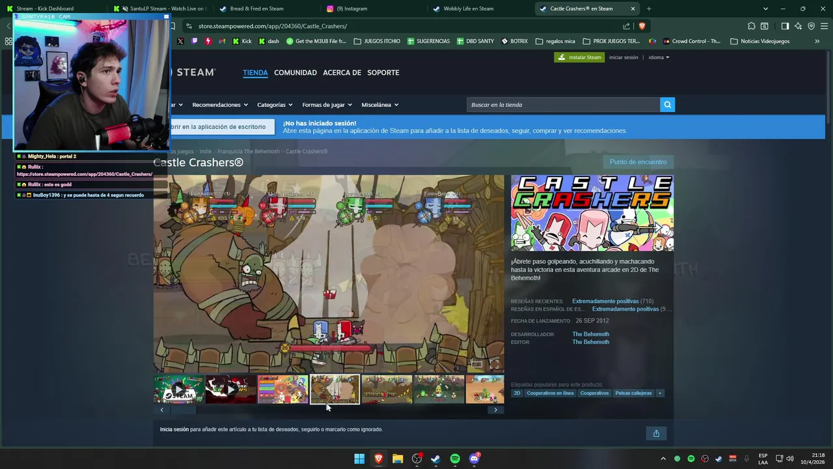Open the Gmail bookmark icon

[222, 41]
